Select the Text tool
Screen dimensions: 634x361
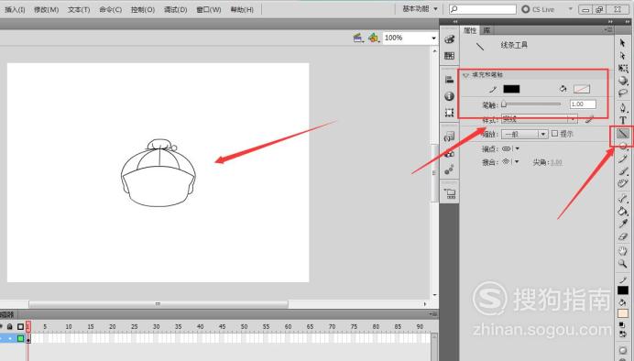pyautogui.click(x=623, y=120)
